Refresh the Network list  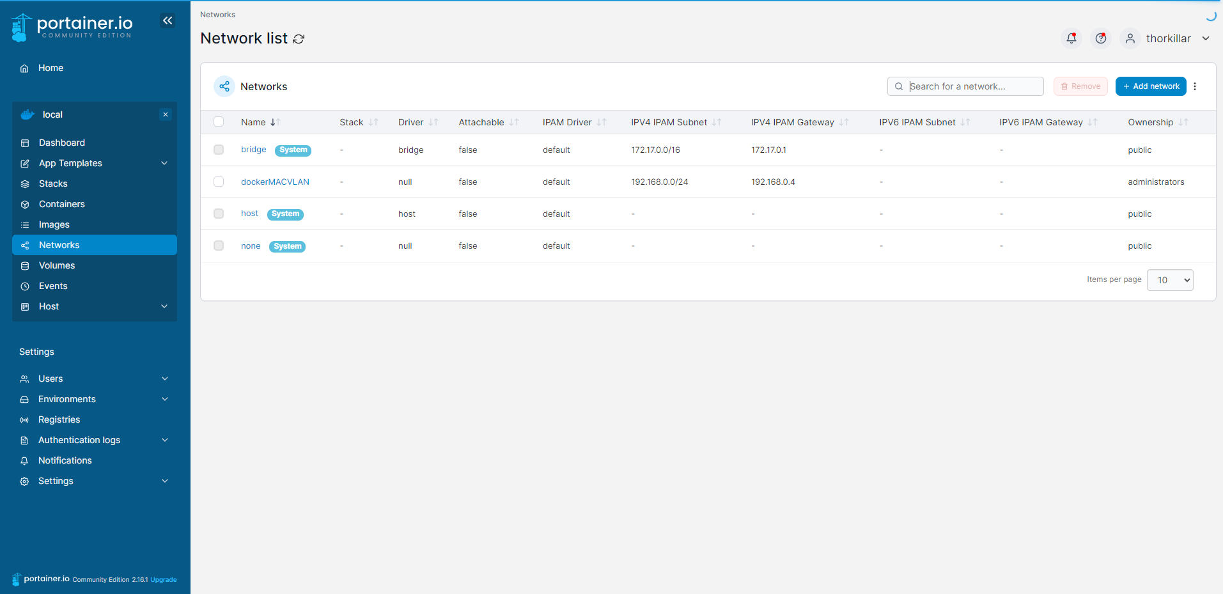(x=299, y=39)
